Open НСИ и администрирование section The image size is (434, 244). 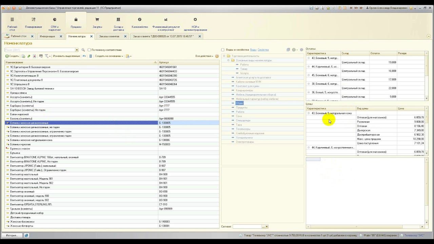(195, 22)
